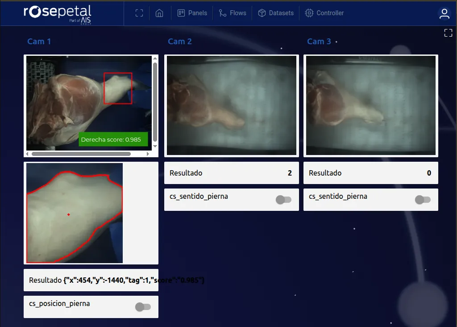
Task: Enable cs_sentido_pierna switch under Cam 2
Action: tap(283, 200)
